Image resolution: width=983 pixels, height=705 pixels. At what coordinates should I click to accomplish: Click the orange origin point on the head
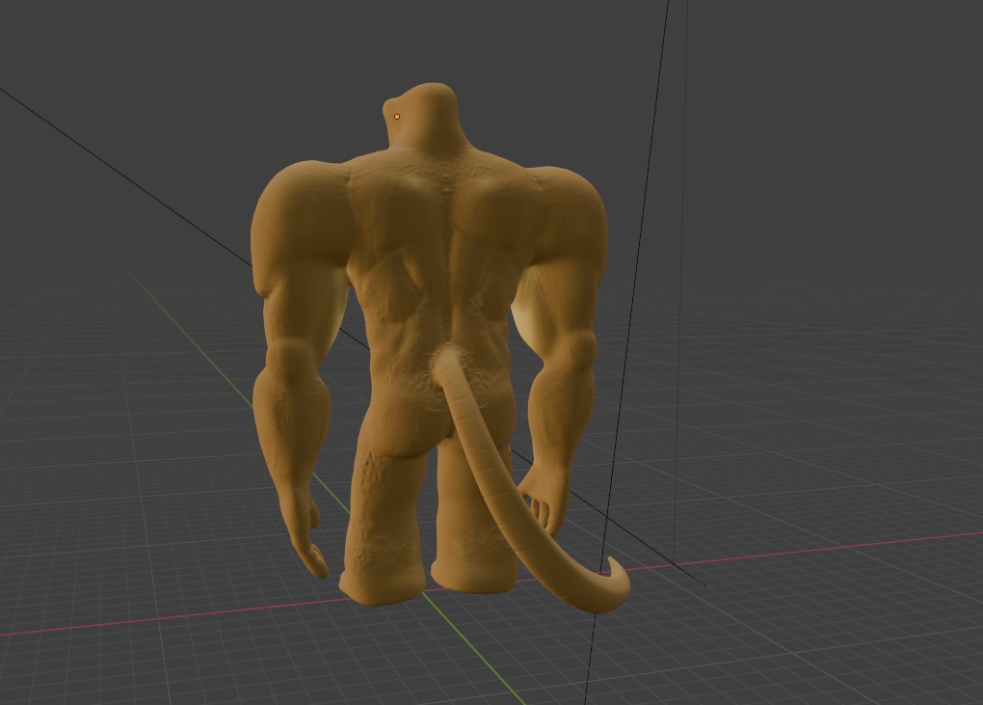point(397,117)
